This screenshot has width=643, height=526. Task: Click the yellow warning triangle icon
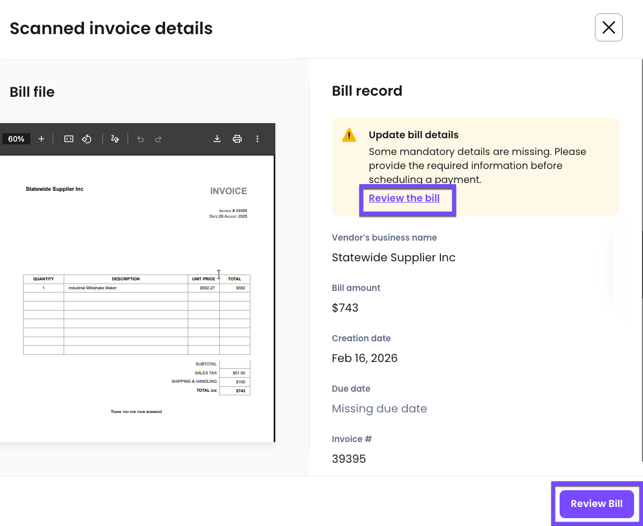tap(349, 135)
